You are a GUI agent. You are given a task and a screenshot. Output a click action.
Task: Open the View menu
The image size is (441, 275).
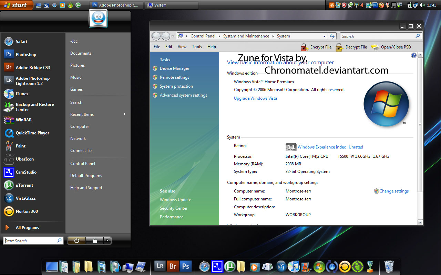click(x=182, y=47)
